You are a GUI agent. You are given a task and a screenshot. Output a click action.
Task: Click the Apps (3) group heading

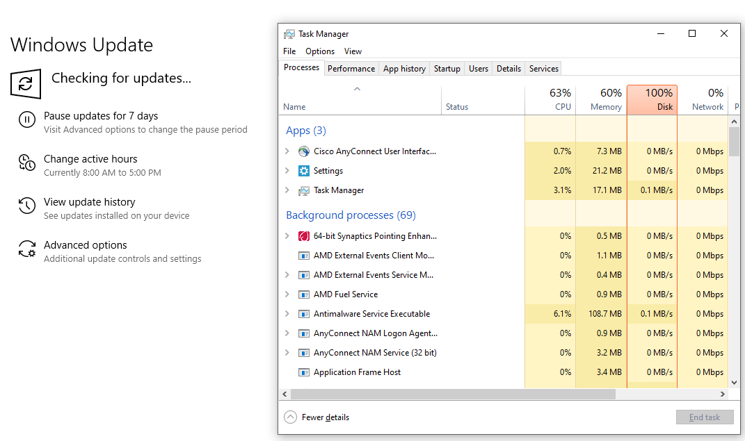[306, 131]
